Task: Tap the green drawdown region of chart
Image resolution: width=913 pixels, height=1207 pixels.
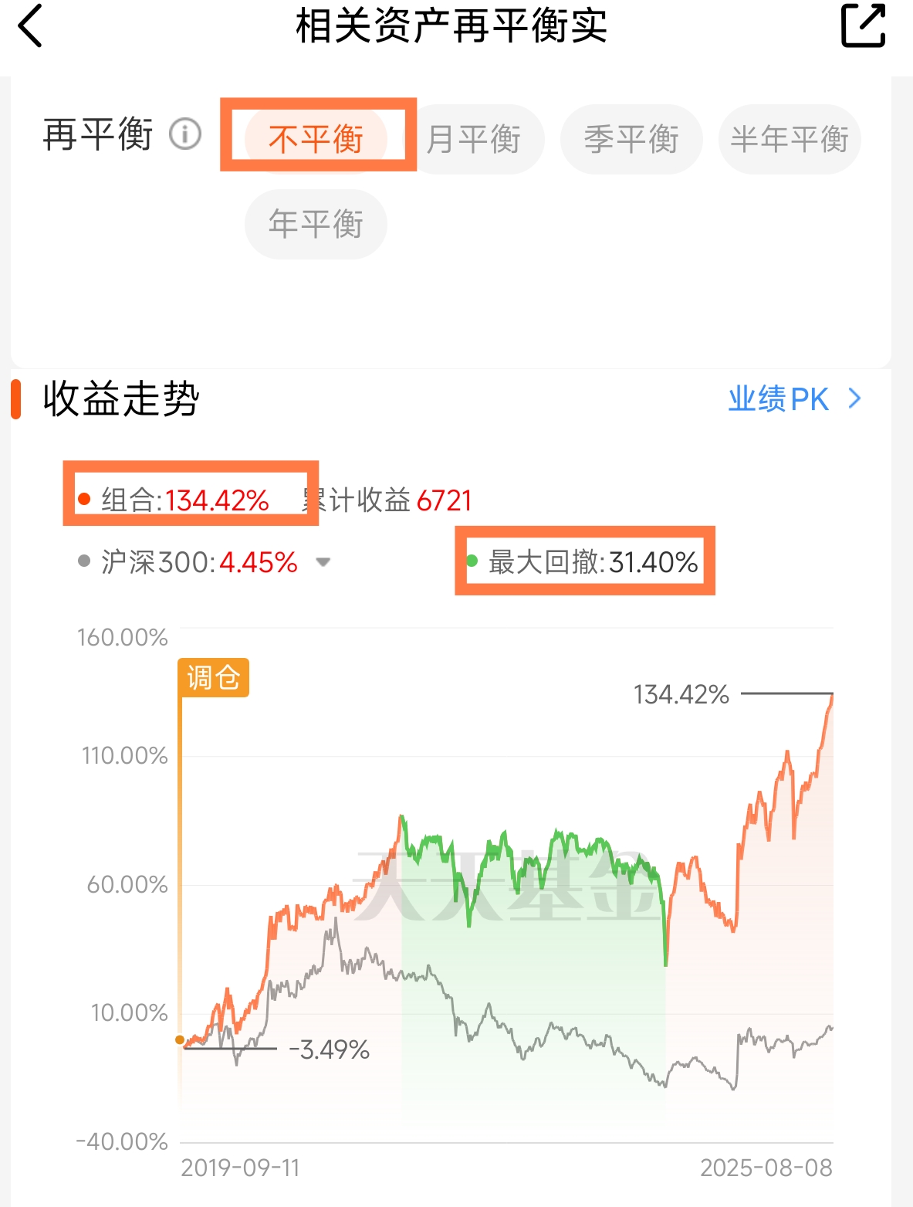Action: 533,1004
